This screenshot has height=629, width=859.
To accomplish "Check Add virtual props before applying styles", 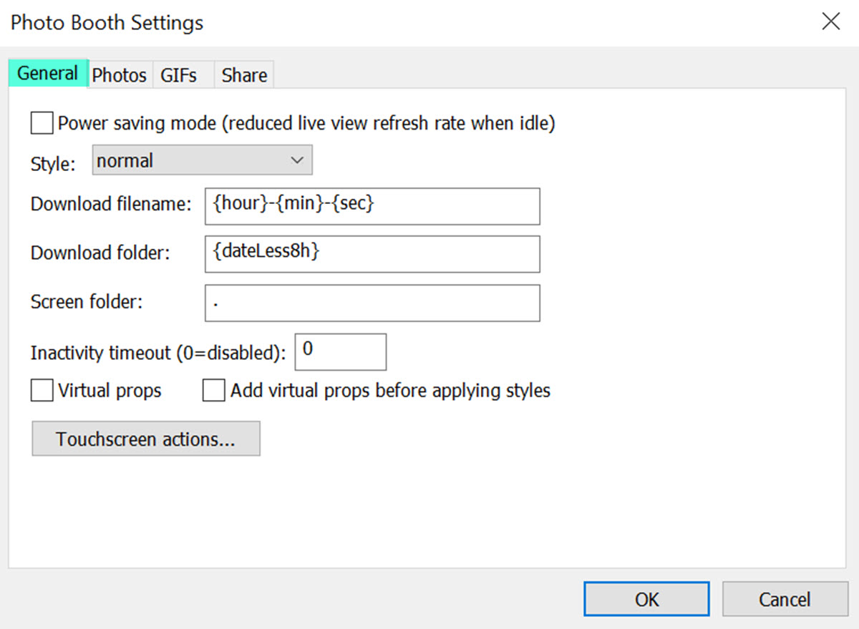I will [x=214, y=391].
